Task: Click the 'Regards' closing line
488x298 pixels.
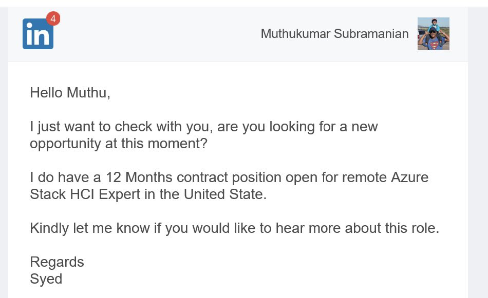Action: click(x=57, y=262)
